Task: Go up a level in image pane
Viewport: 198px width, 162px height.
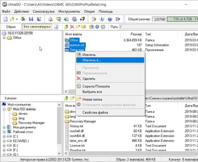Action: [66, 27]
